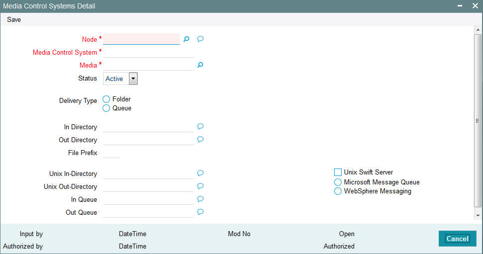Open In Directory expanded editor icon

click(x=200, y=126)
